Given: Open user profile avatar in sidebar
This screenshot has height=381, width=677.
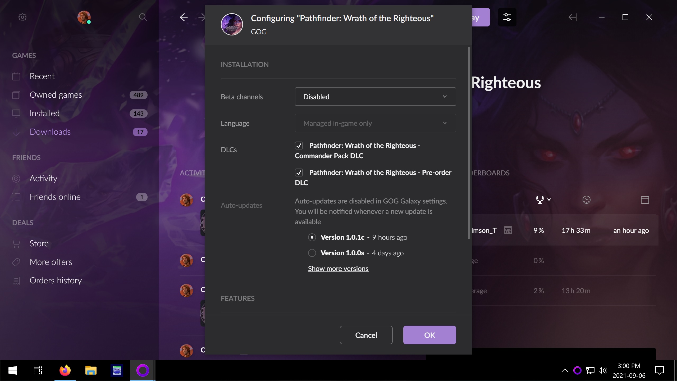Looking at the screenshot, I should [84, 17].
